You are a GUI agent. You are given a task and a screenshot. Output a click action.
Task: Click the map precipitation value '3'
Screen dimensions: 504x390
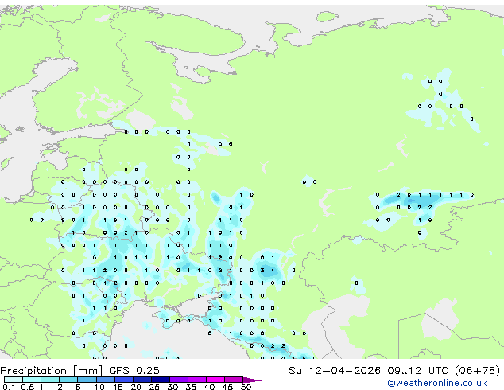pos(262,271)
